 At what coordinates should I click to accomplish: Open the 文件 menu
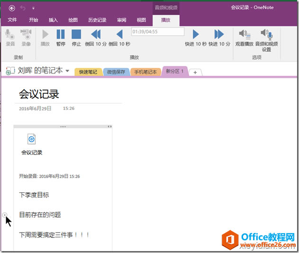[x=12, y=20]
